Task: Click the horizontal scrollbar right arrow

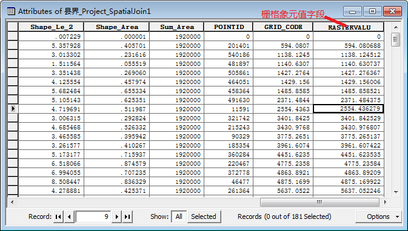Action: coord(385,202)
